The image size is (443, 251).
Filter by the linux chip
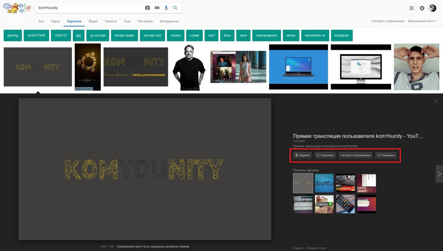coord(227,35)
